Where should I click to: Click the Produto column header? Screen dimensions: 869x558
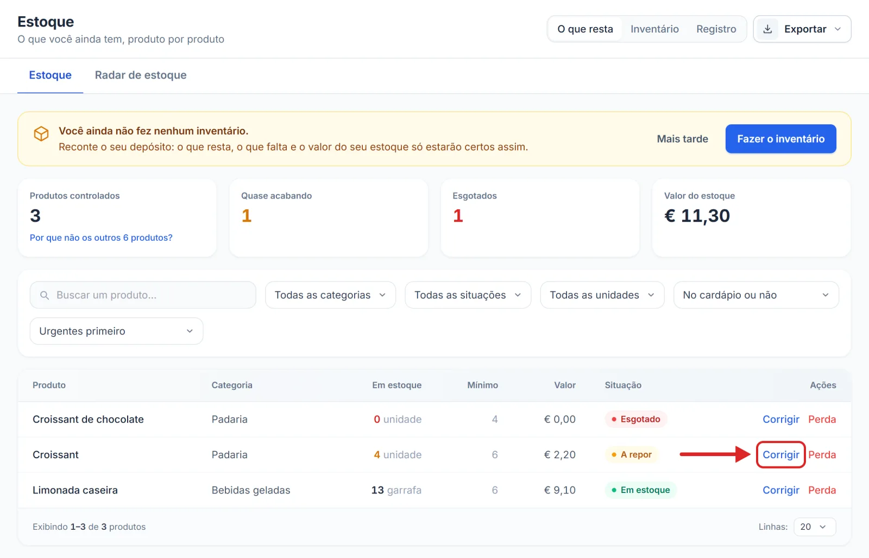49,386
